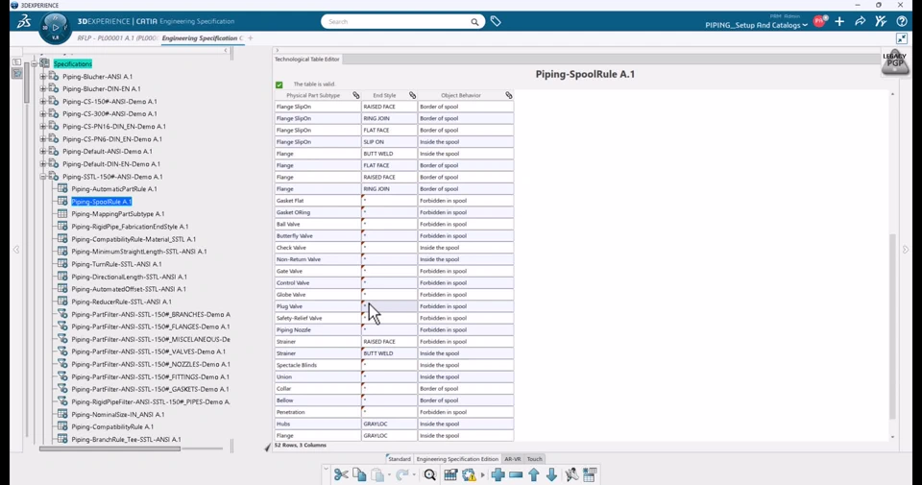The image size is (922, 485).
Task: Open the Paste options dropdown arrow
Action: point(389,475)
